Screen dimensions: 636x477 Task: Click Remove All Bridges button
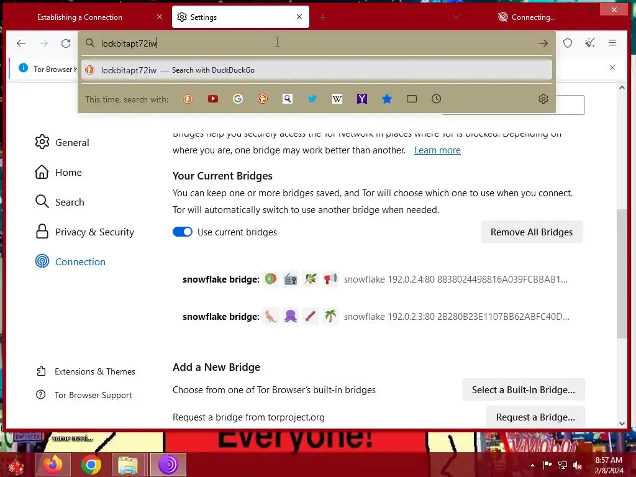pyautogui.click(x=532, y=232)
